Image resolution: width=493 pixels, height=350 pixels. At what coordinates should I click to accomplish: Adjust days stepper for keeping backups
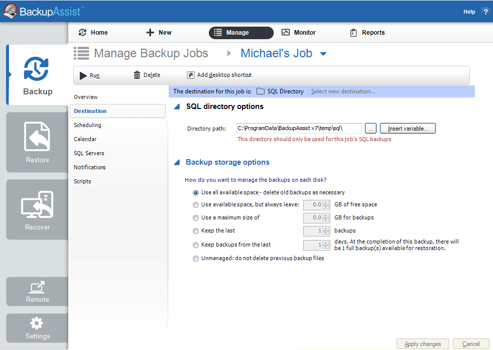[326, 245]
